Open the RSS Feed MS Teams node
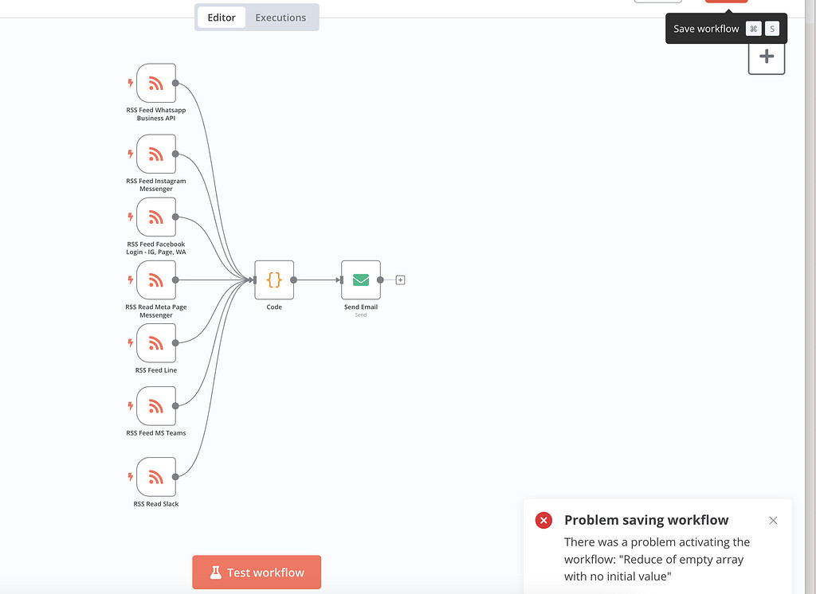 coord(155,406)
